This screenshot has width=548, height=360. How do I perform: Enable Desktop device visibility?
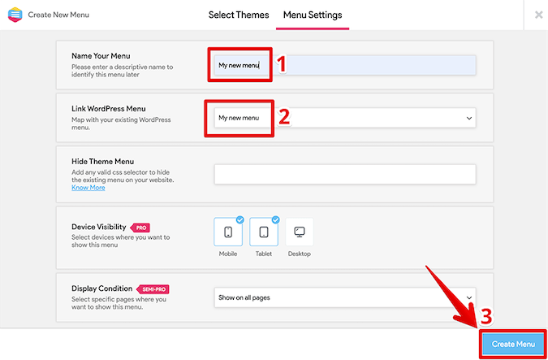[300, 232]
